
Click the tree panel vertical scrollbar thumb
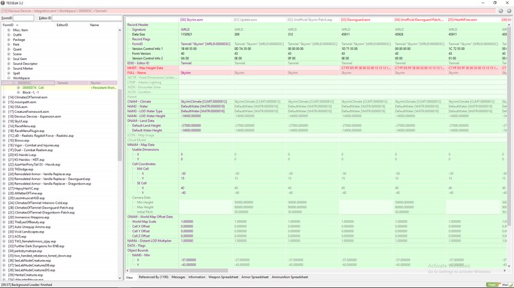(x=120, y=125)
